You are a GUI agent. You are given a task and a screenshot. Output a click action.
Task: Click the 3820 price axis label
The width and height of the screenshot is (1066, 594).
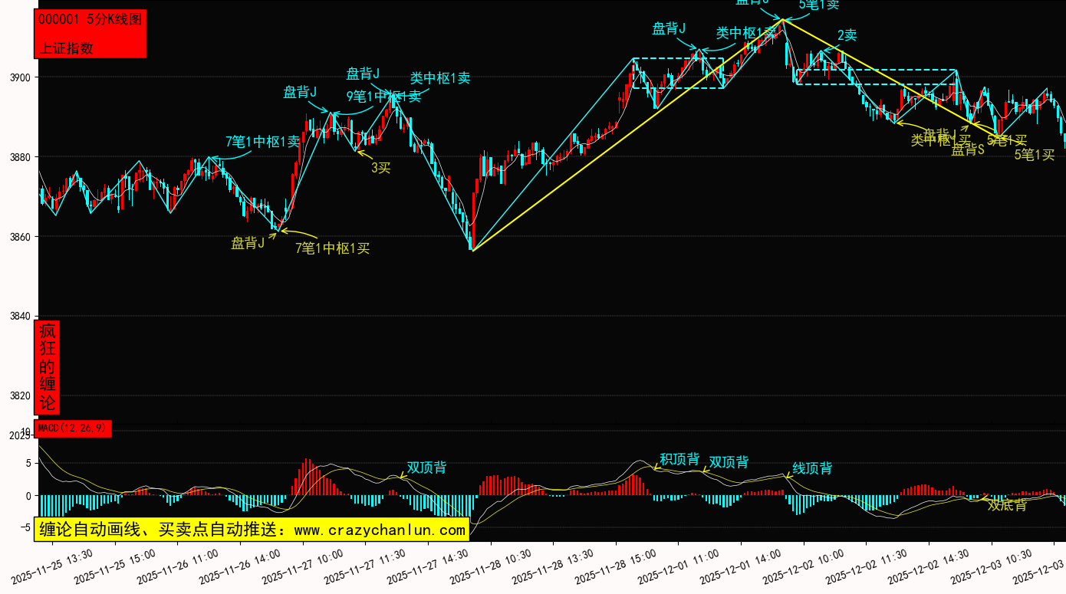pyautogui.click(x=20, y=396)
